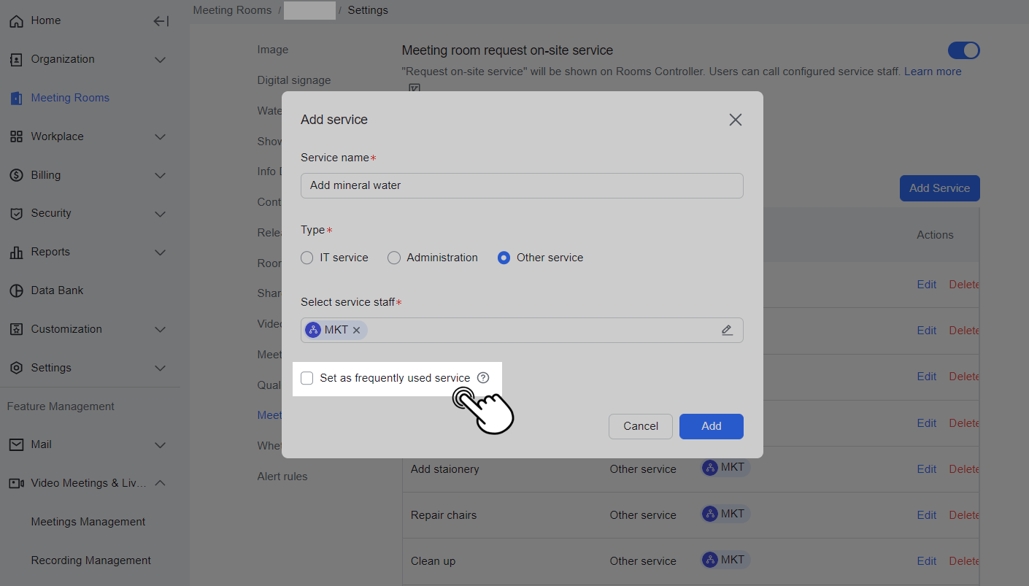
Task: Select the Other service radio button
Action: coord(504,258)
